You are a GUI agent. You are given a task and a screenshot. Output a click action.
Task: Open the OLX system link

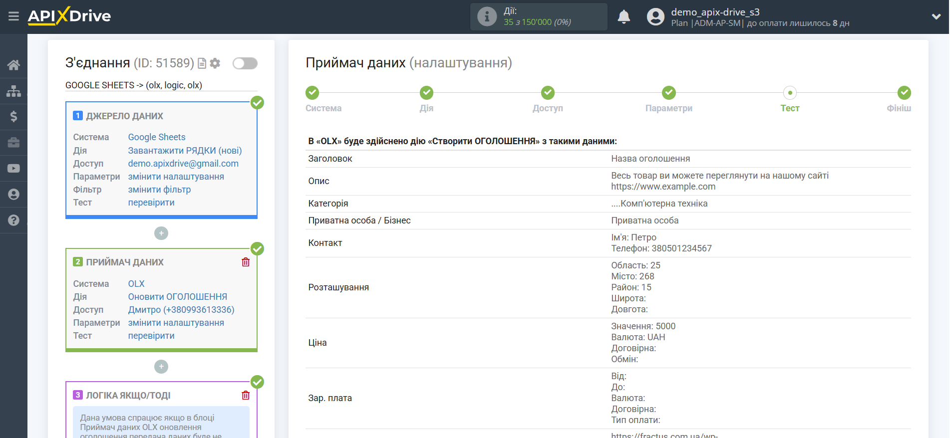pos(136,284)
